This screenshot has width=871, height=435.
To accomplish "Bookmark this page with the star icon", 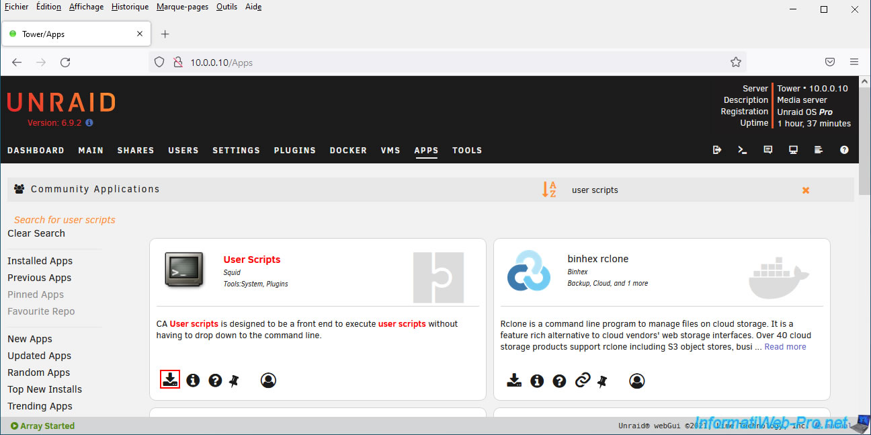I will pyautogui.click(x=735, y=62).
